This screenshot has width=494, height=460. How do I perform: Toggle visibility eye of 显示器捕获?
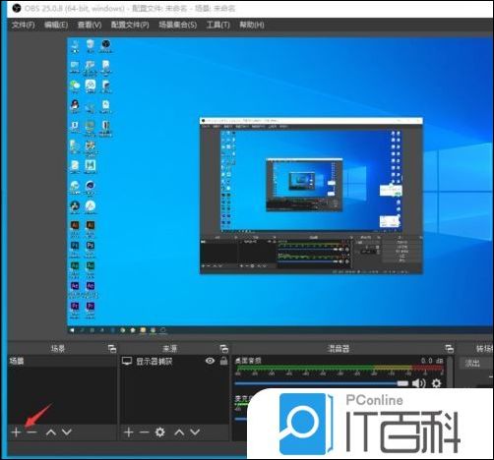(x=210, y=361)
